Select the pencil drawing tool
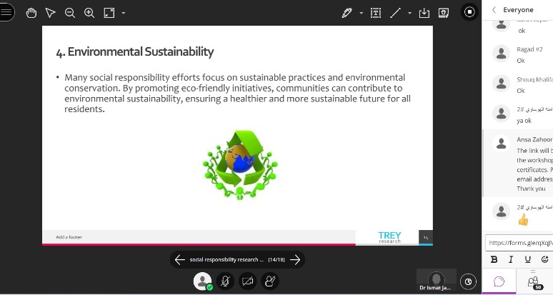 click(x=347, y=13)
